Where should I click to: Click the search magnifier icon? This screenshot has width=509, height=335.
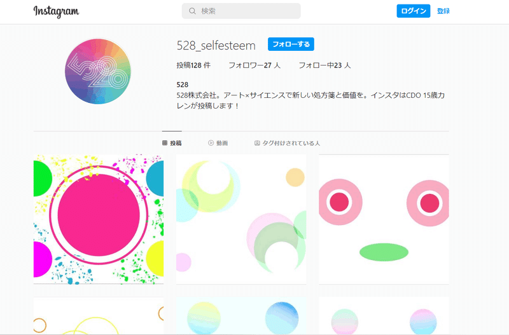pos(192,11)
